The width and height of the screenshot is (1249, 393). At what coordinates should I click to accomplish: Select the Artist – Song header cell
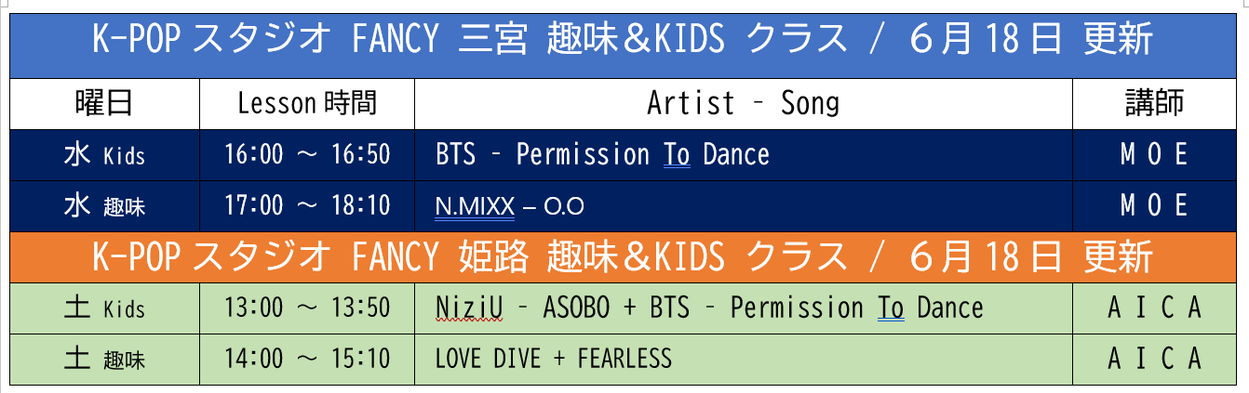click(x=744, y=103)
